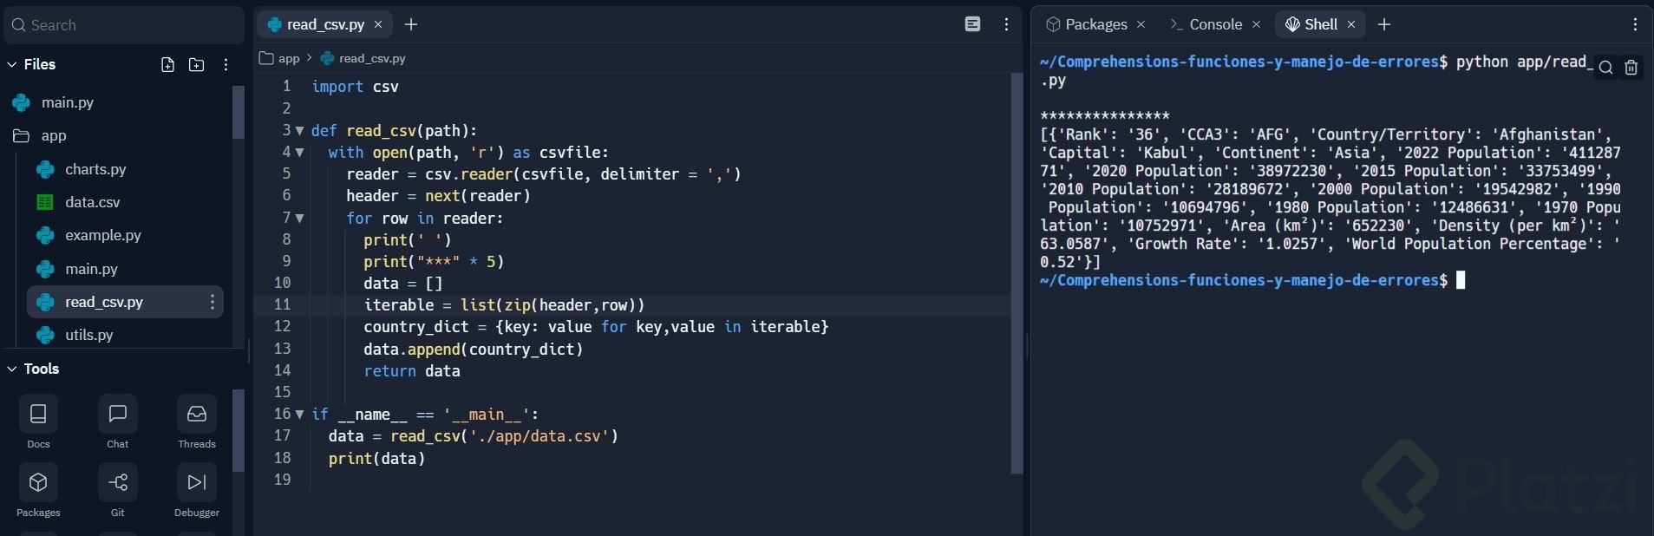Open the Threads tool
Image resolution: width=1654 pixels, height=536 pixels.
(197, 415)
